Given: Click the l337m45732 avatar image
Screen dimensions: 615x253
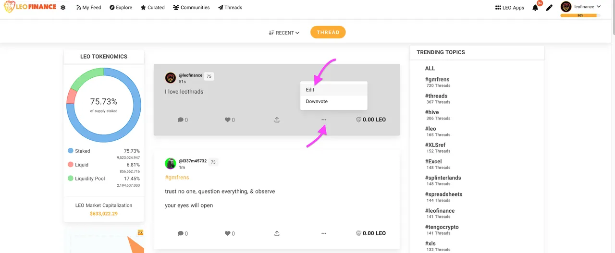Looking at the screenshot, I should (x=170, y=163).
